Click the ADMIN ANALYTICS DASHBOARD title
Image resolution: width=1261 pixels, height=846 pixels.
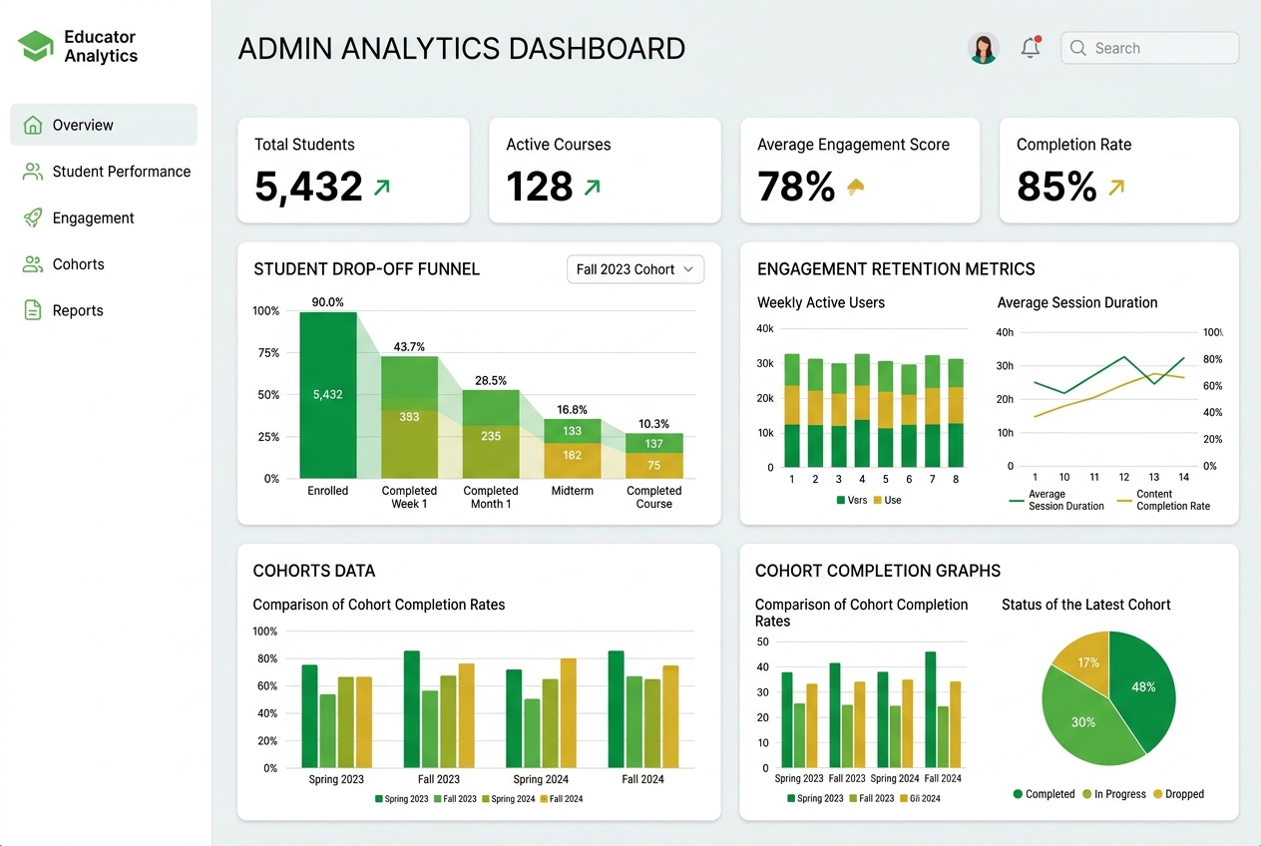coord(462,48)
